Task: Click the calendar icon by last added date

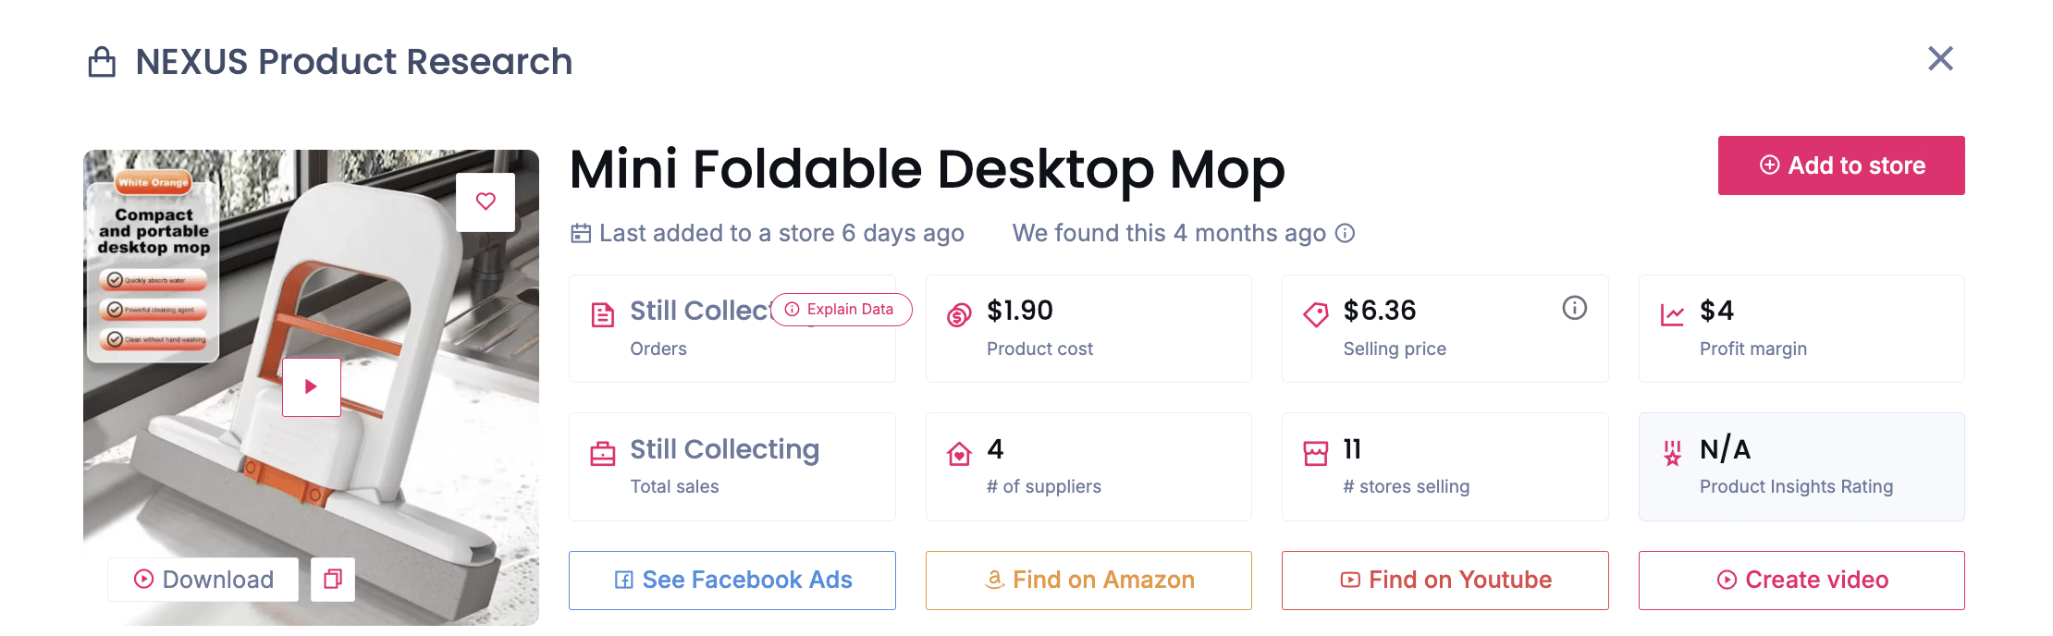Action: click(x=581, y=233)
